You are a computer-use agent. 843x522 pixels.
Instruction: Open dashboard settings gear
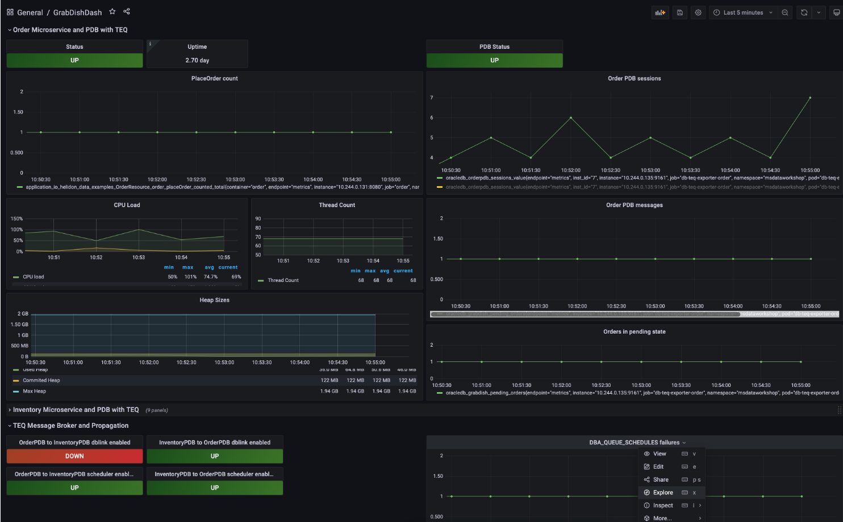pos(698,12)
